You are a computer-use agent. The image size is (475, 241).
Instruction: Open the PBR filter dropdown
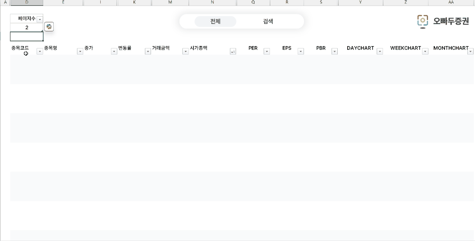click(x=334, y=51)
